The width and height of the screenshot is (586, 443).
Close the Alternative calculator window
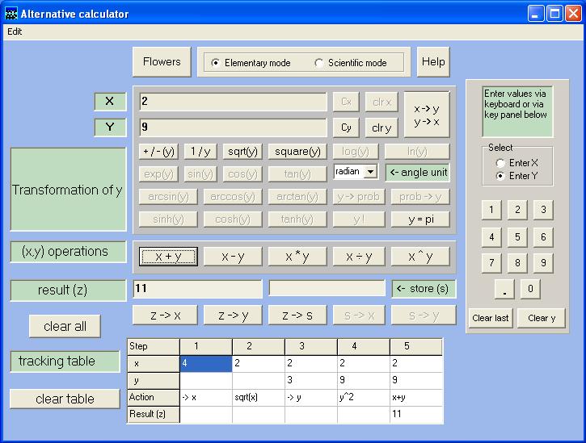coord(573,14)
